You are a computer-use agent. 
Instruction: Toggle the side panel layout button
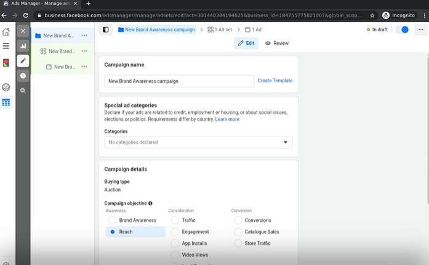tap(106, 29)
